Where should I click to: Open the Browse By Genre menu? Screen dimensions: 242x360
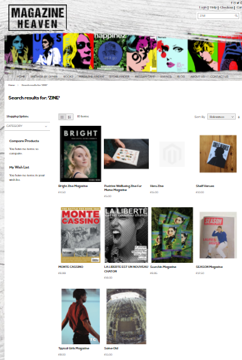click(x=44, y=76)
